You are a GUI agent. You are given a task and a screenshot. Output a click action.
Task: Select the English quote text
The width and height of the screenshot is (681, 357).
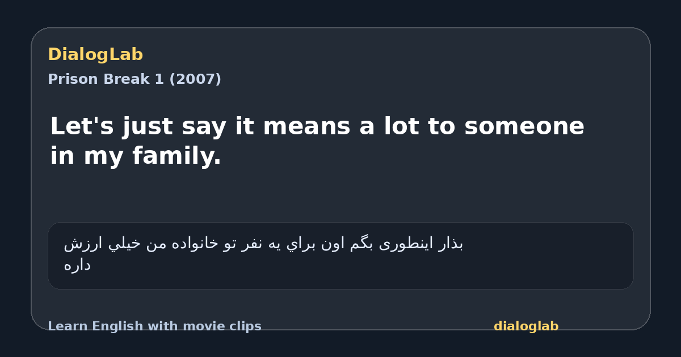[317, 141]
